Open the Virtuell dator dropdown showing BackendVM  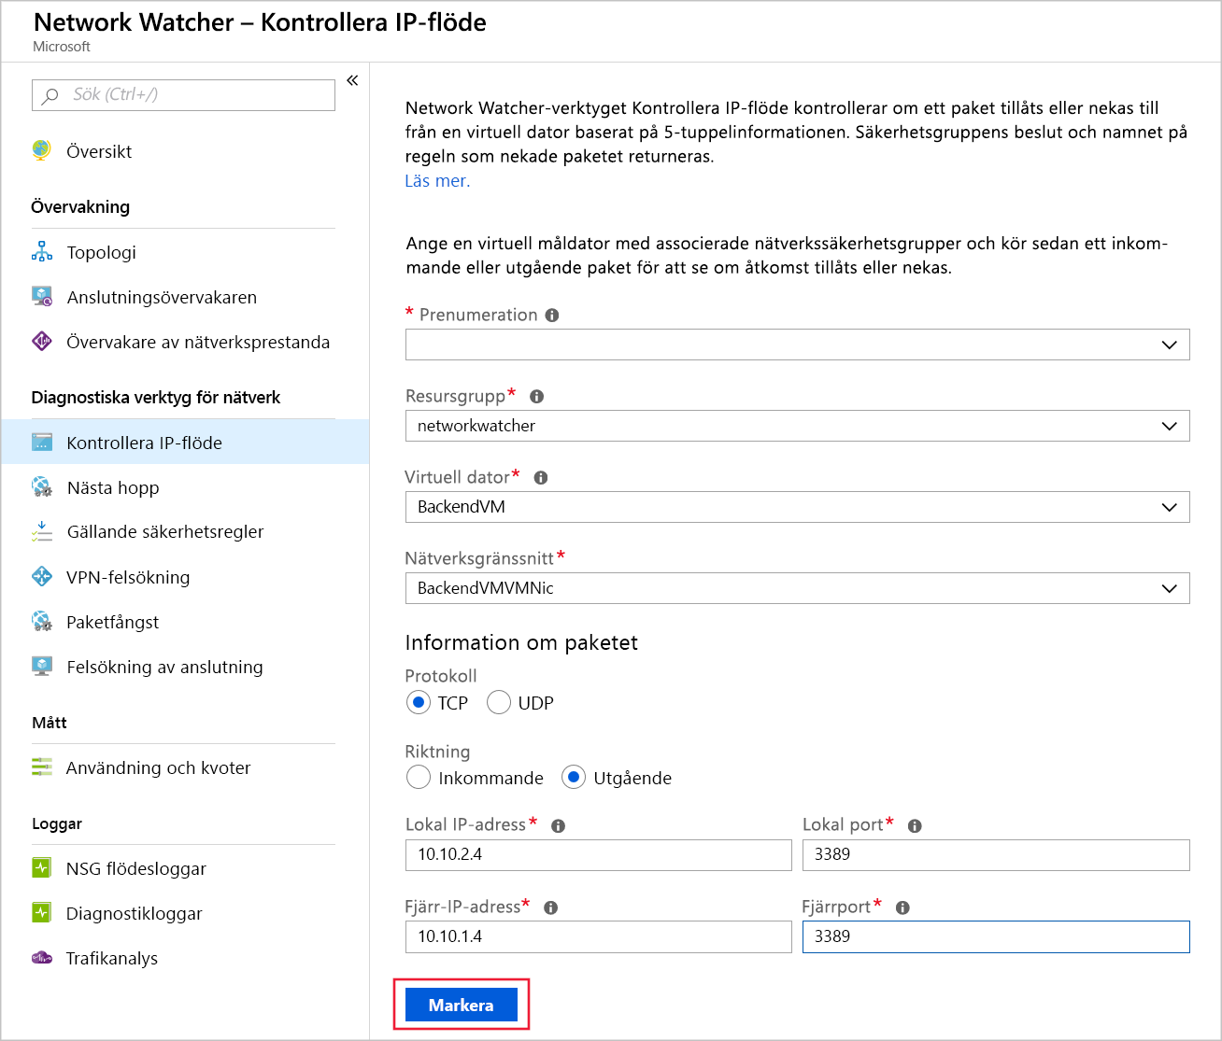(x=798, y=507)
